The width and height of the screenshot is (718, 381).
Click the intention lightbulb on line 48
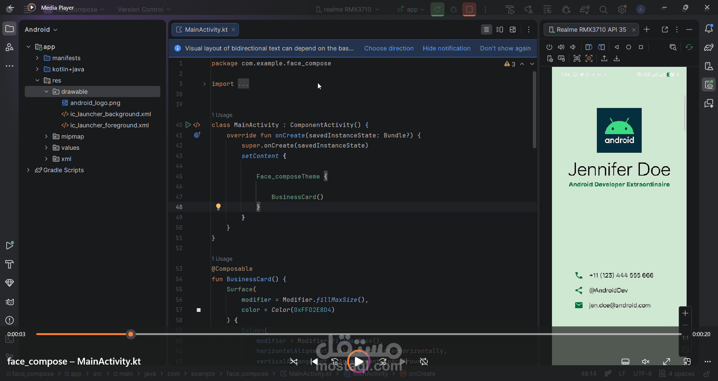click(218, 207)
